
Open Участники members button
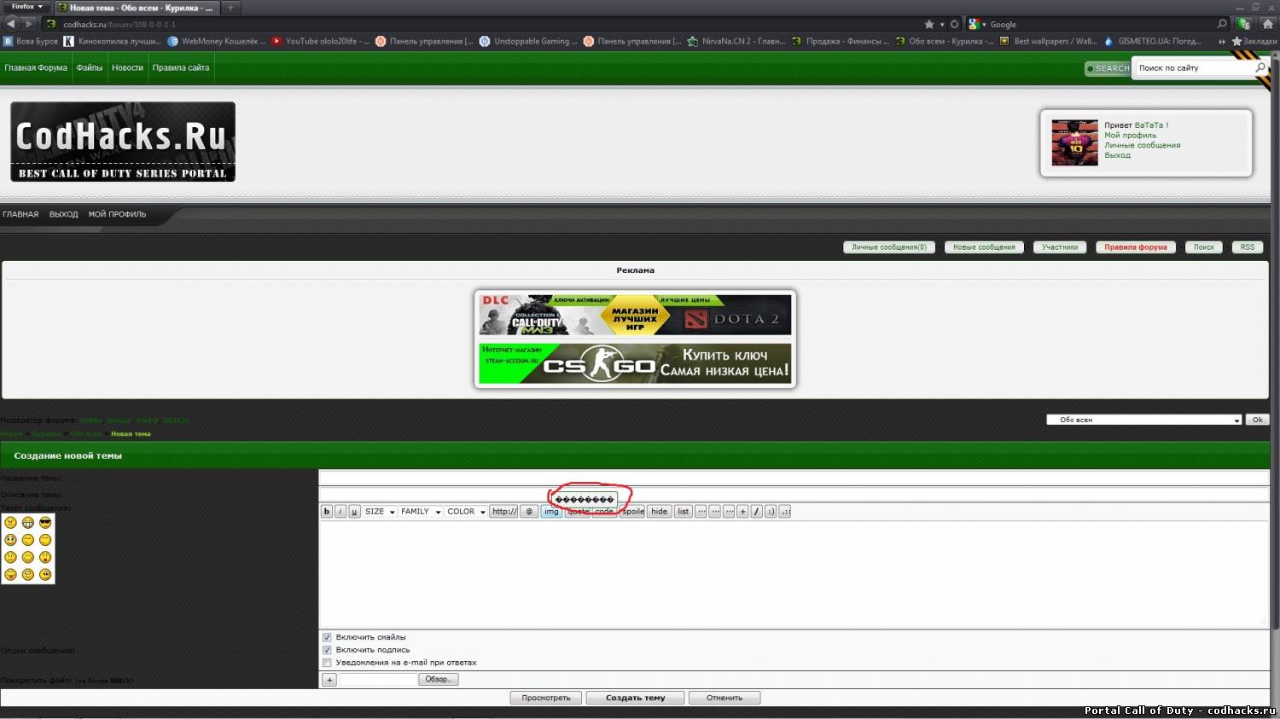(x=1060, y=247)
